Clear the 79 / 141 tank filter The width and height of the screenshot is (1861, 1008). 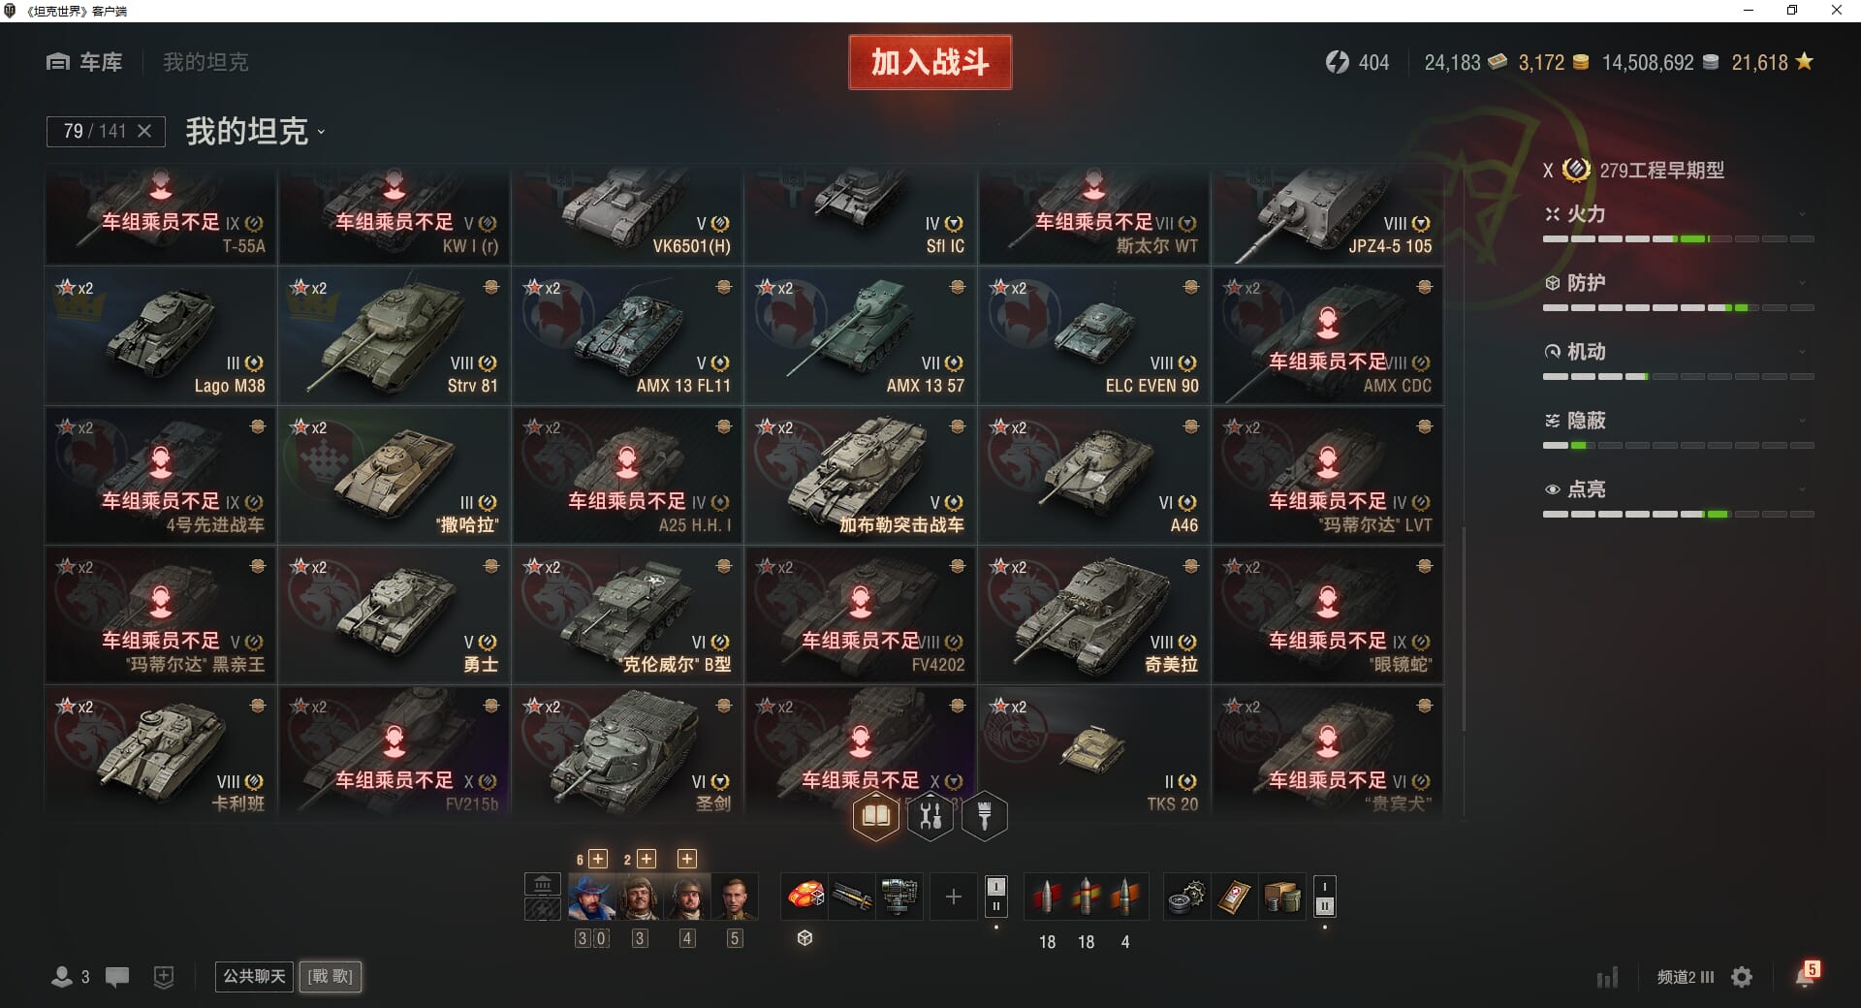click(144, 131)
